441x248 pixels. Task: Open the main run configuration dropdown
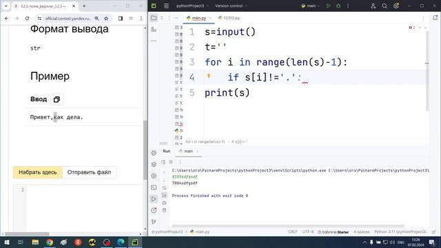[x=311, y=6]
